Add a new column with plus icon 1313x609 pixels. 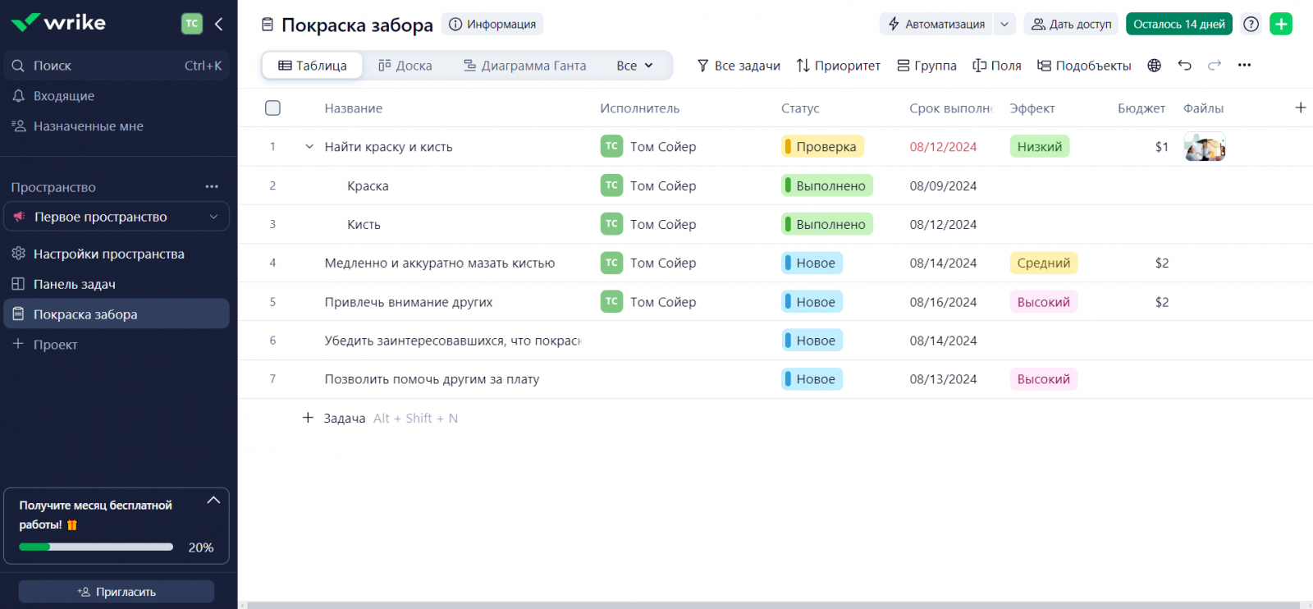click(1300, 108)
